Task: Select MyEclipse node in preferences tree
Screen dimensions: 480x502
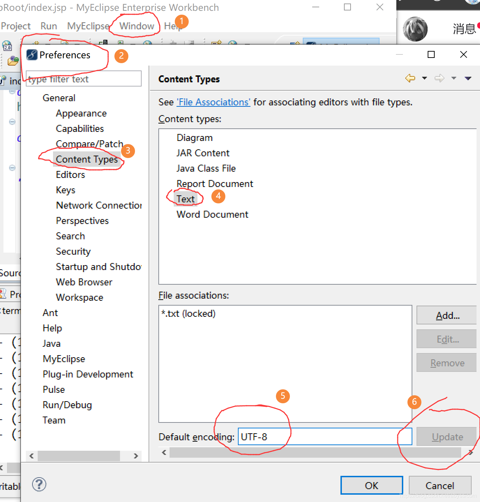Action: click(x=64, y=359)
